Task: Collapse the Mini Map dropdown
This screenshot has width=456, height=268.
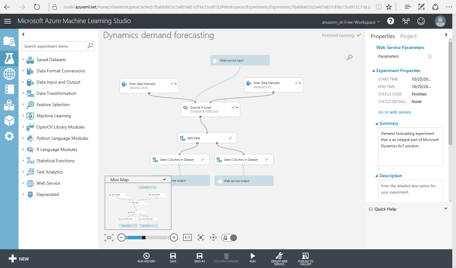Action: pos(165,179)
